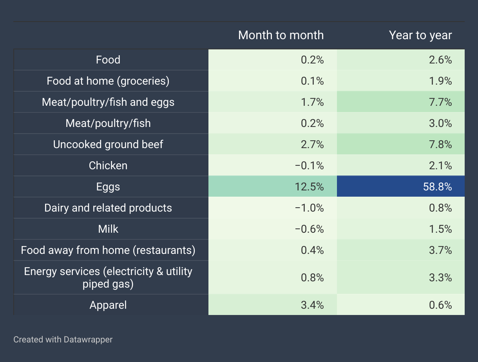
Task: Click the Apparel row label
Action: pyautogui.click(x=108, y=305)
